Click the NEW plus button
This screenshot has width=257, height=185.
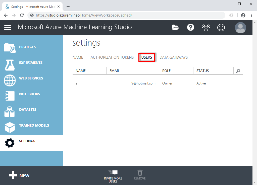(x=19, y=175)
